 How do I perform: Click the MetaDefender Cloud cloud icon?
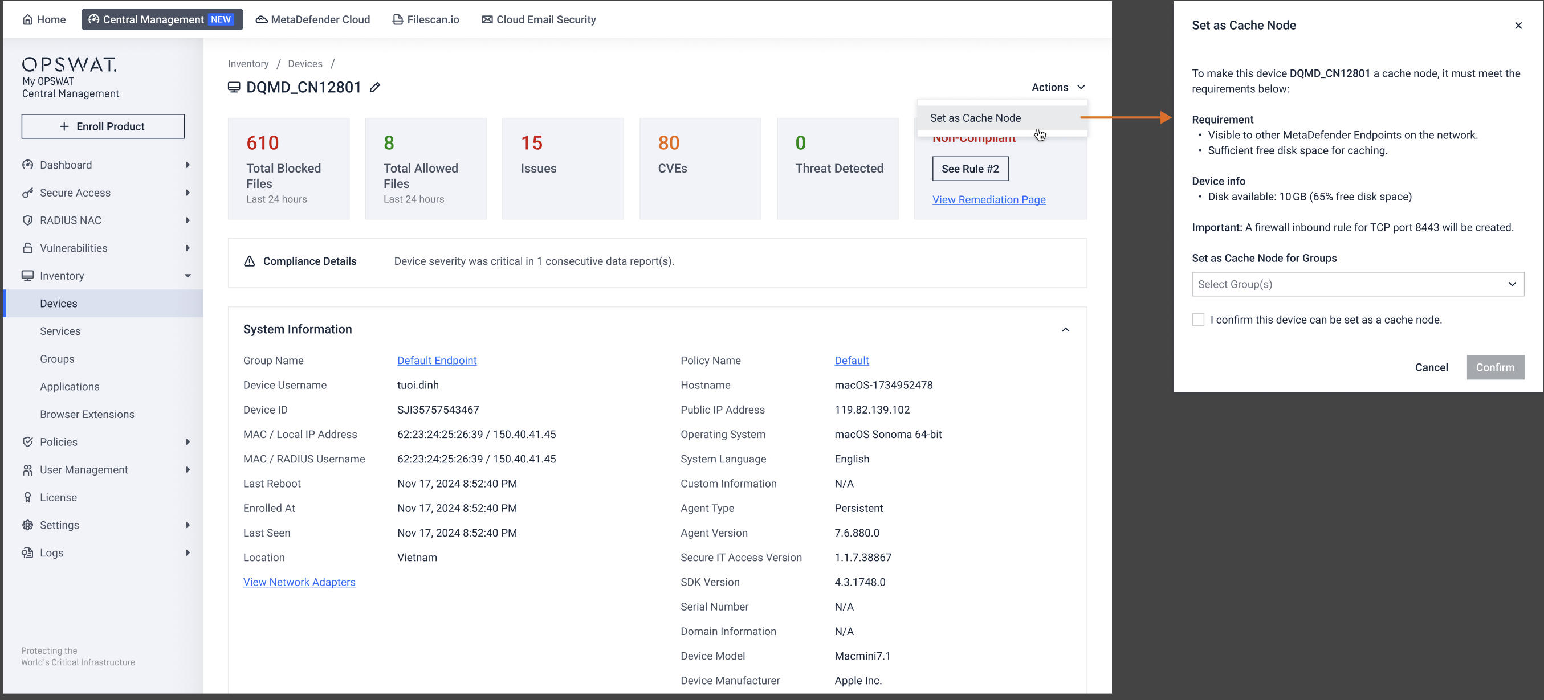point(262,19)
